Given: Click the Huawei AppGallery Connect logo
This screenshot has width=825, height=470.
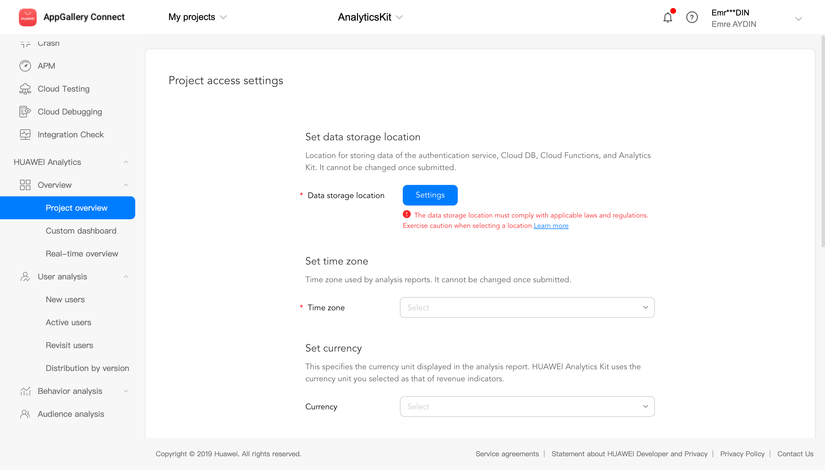Looking at the screenshot, I should (28, 17).
